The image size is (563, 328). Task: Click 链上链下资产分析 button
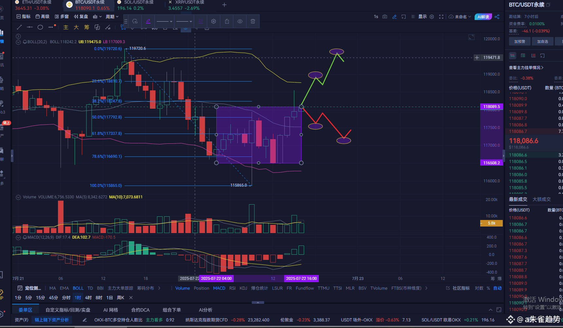(52, 320)
